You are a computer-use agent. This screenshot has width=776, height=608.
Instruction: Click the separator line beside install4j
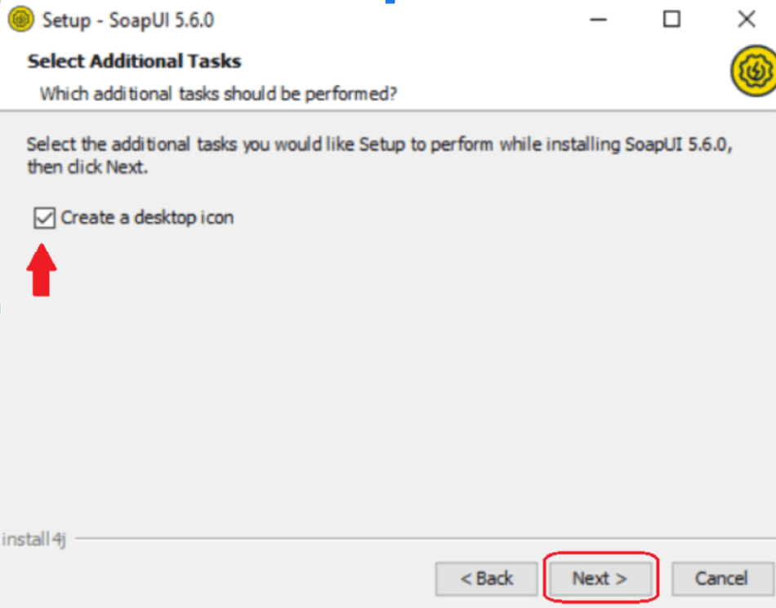[408, 539]
